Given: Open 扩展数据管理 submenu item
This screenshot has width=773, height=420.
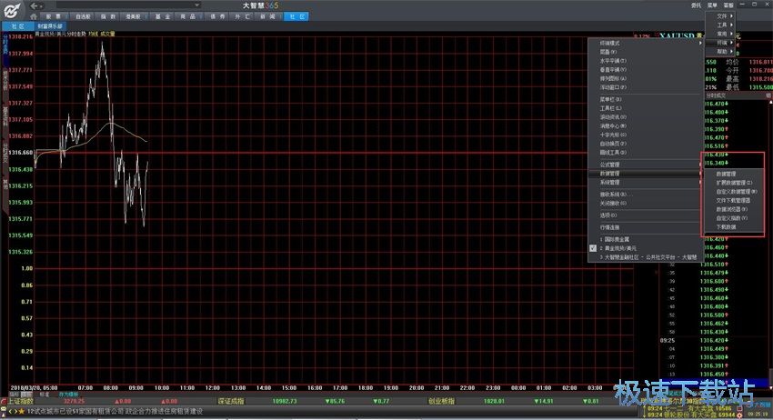Looking at the screenshot, I should tap(733, 183).
